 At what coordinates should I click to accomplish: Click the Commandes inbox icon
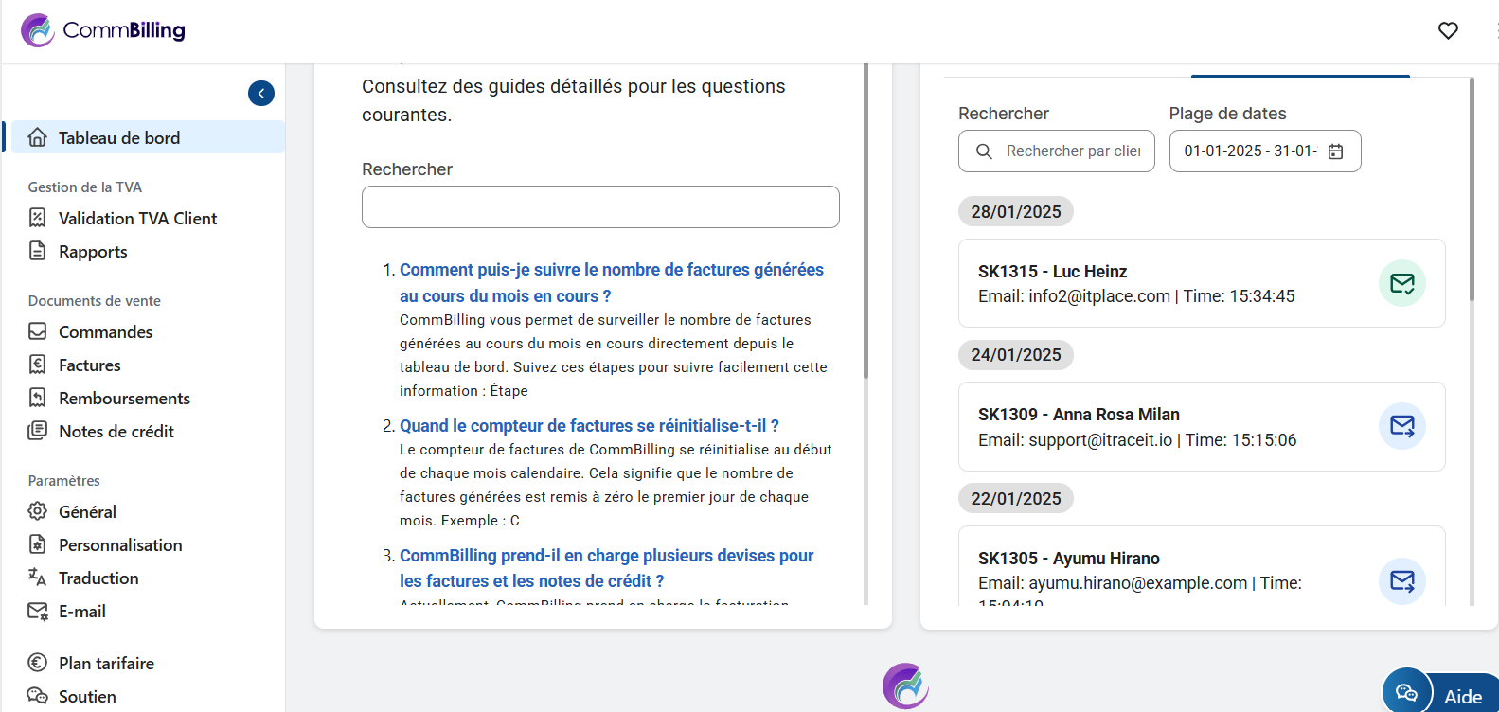coord(38,332)
